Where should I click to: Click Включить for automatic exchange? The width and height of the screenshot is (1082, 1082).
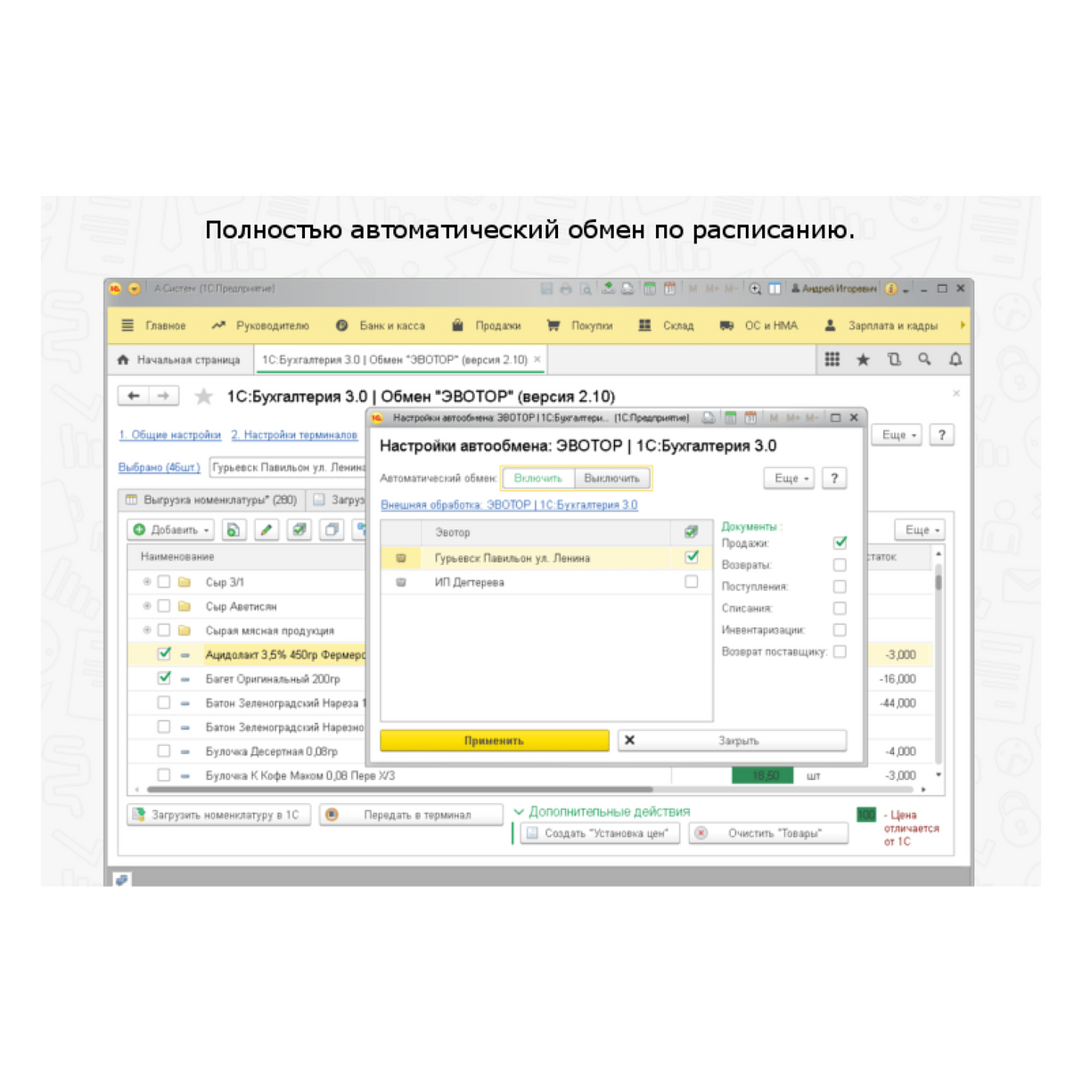[x=538, y=479]
